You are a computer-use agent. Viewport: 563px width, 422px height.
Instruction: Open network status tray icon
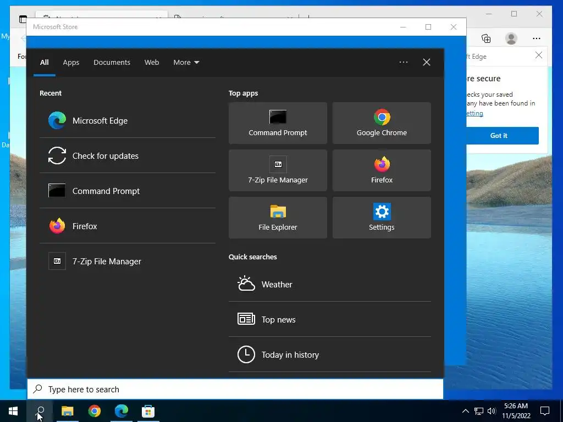pos(479,411)
